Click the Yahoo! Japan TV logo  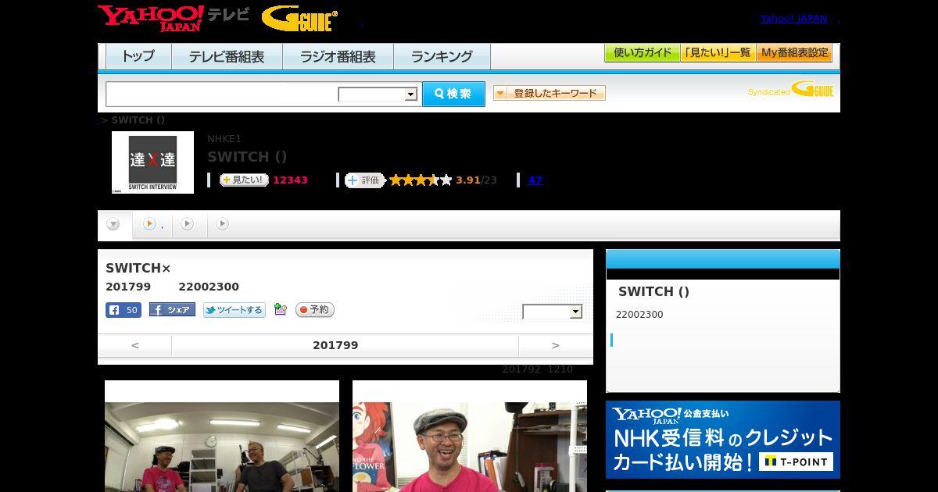(x=174, y=18)
